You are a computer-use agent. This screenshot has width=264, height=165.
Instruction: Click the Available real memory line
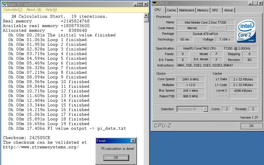point(46,26)
